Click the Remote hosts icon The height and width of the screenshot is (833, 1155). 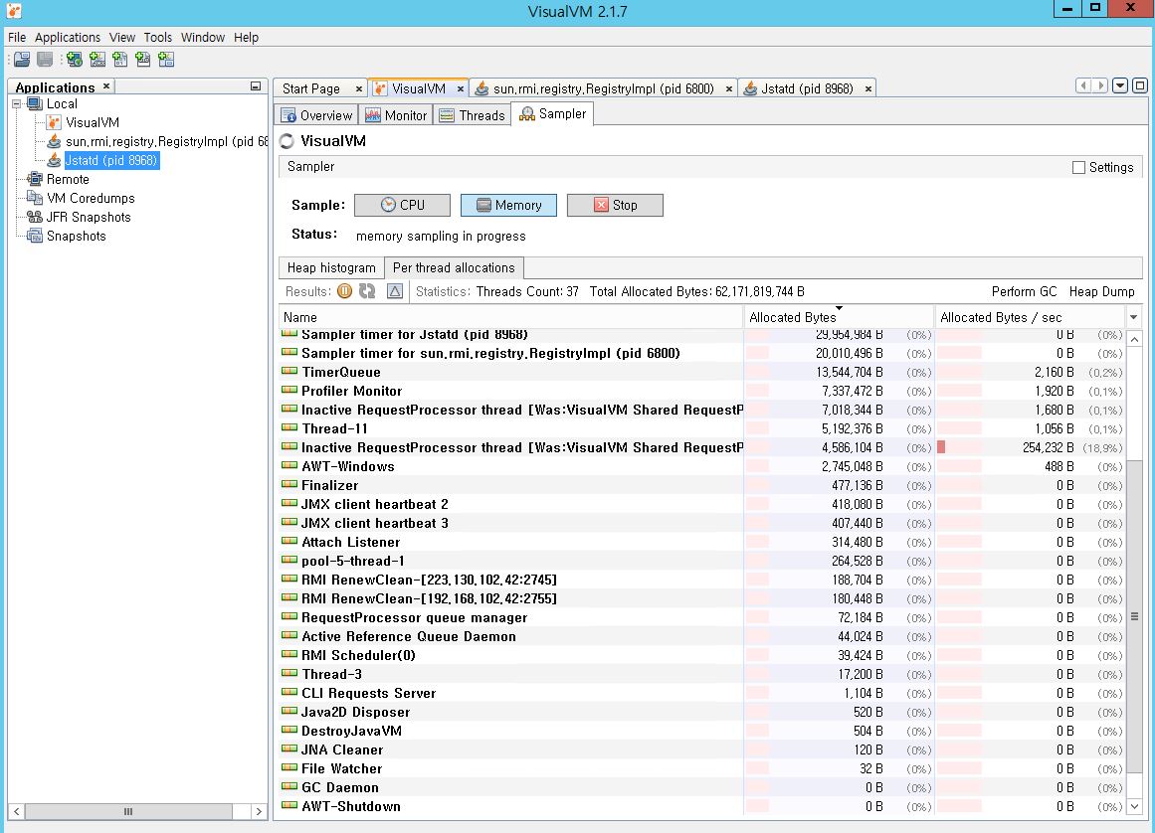point(35,180)
